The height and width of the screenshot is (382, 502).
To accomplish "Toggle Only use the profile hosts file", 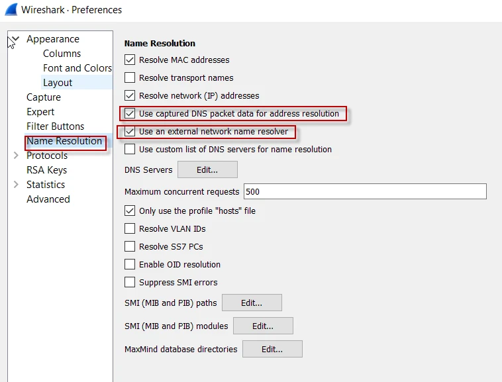I will click(x=130, y=211).
